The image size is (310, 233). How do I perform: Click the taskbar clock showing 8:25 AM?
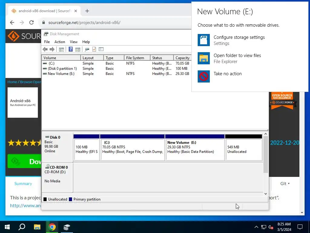[284, 227]
